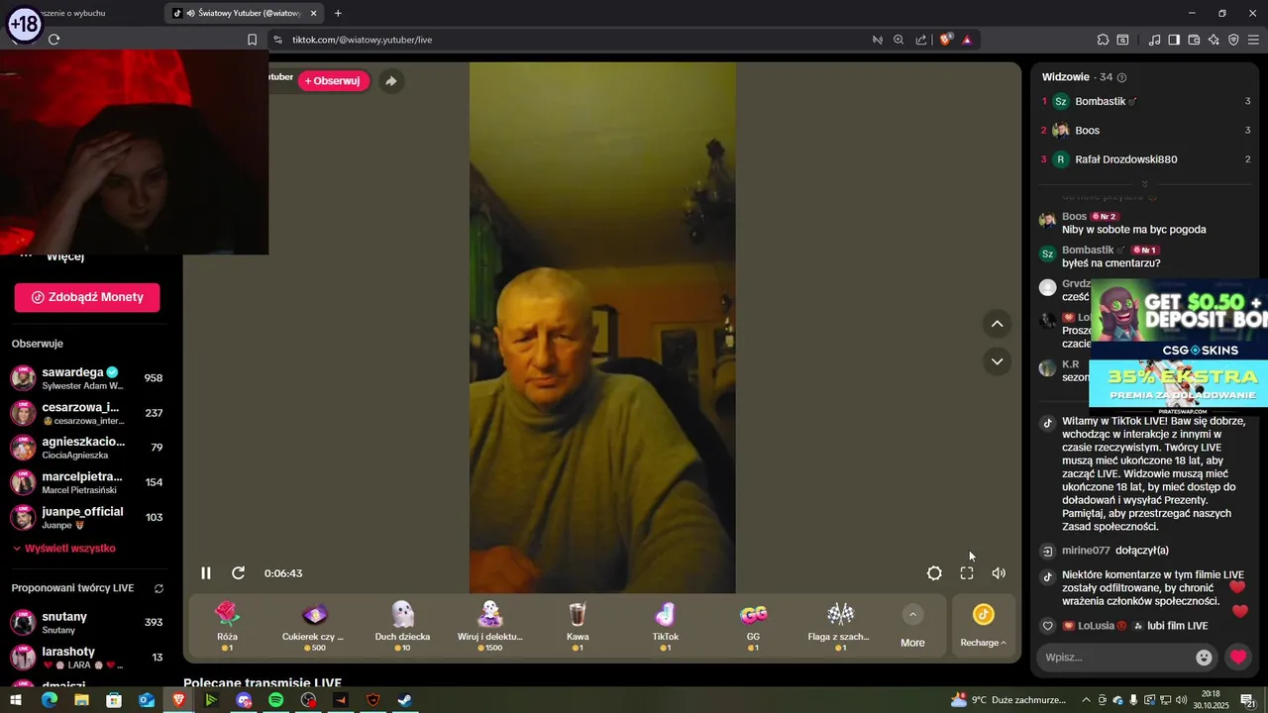Open the browser extensions puzzle icon
The height and width of the screenshot is (713, 1268).
tap(1103, 40)
